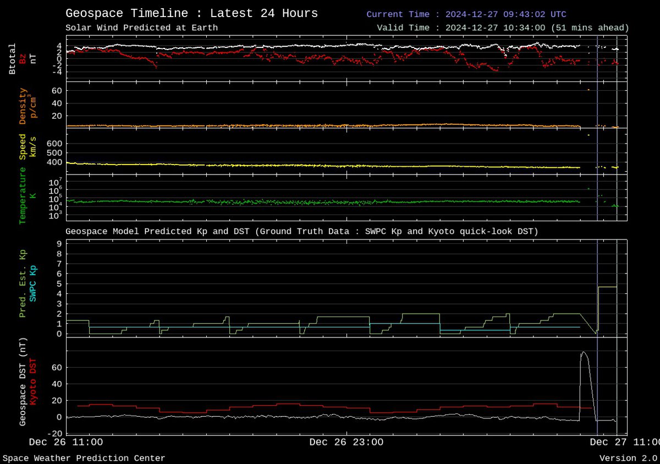The height and width of the screenshot is (464, 660).
Task: Select the Solar Wind Predicted at Earth heading
Action: [141, 28]
